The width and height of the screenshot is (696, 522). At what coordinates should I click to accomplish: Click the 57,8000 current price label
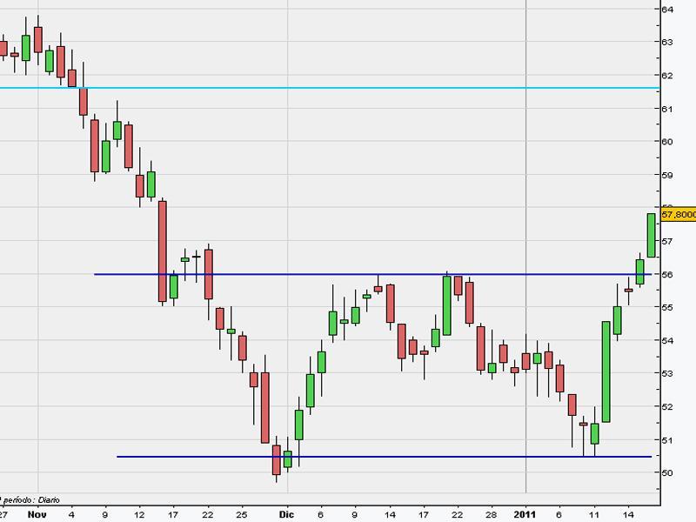[679, 215]
